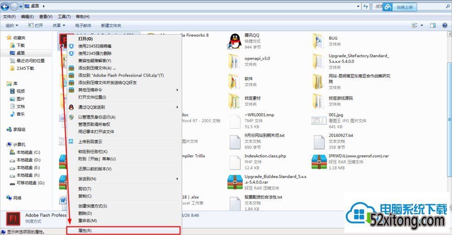This screenshot has height=235, width=452.
Task: Expand the 发送到(N) submenu arrow
Action: (x=177, y=179)
